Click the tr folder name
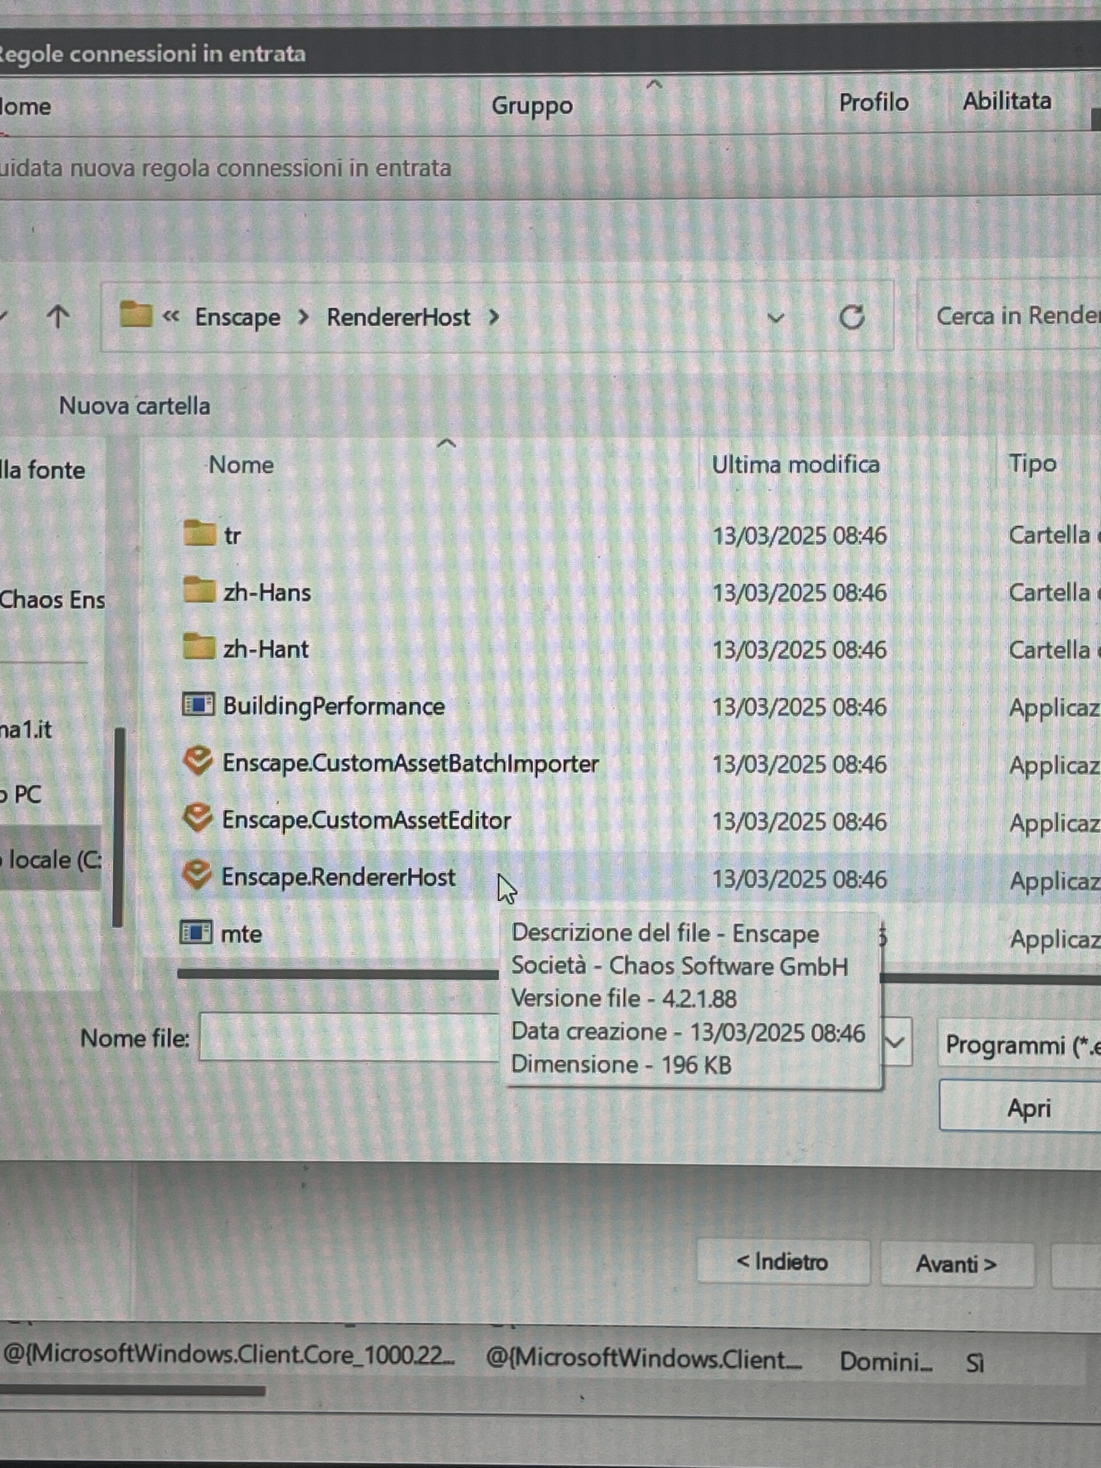 click(x=232, y=536)
